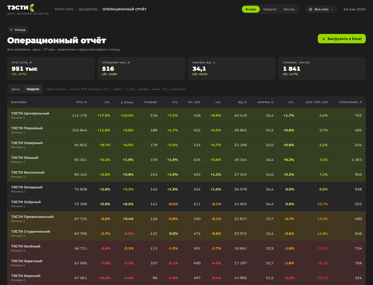
Task: Select the Неделя table tab
Action: (33, 89)
